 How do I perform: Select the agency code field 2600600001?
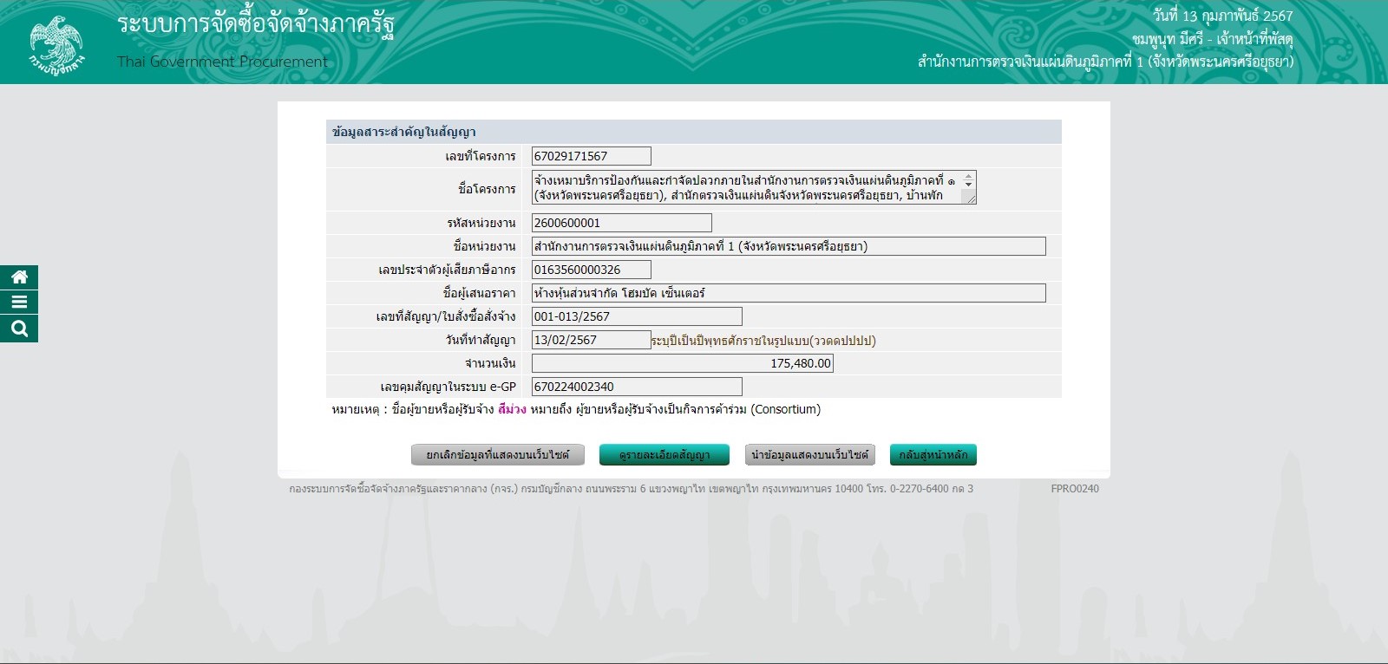[621, 223]
